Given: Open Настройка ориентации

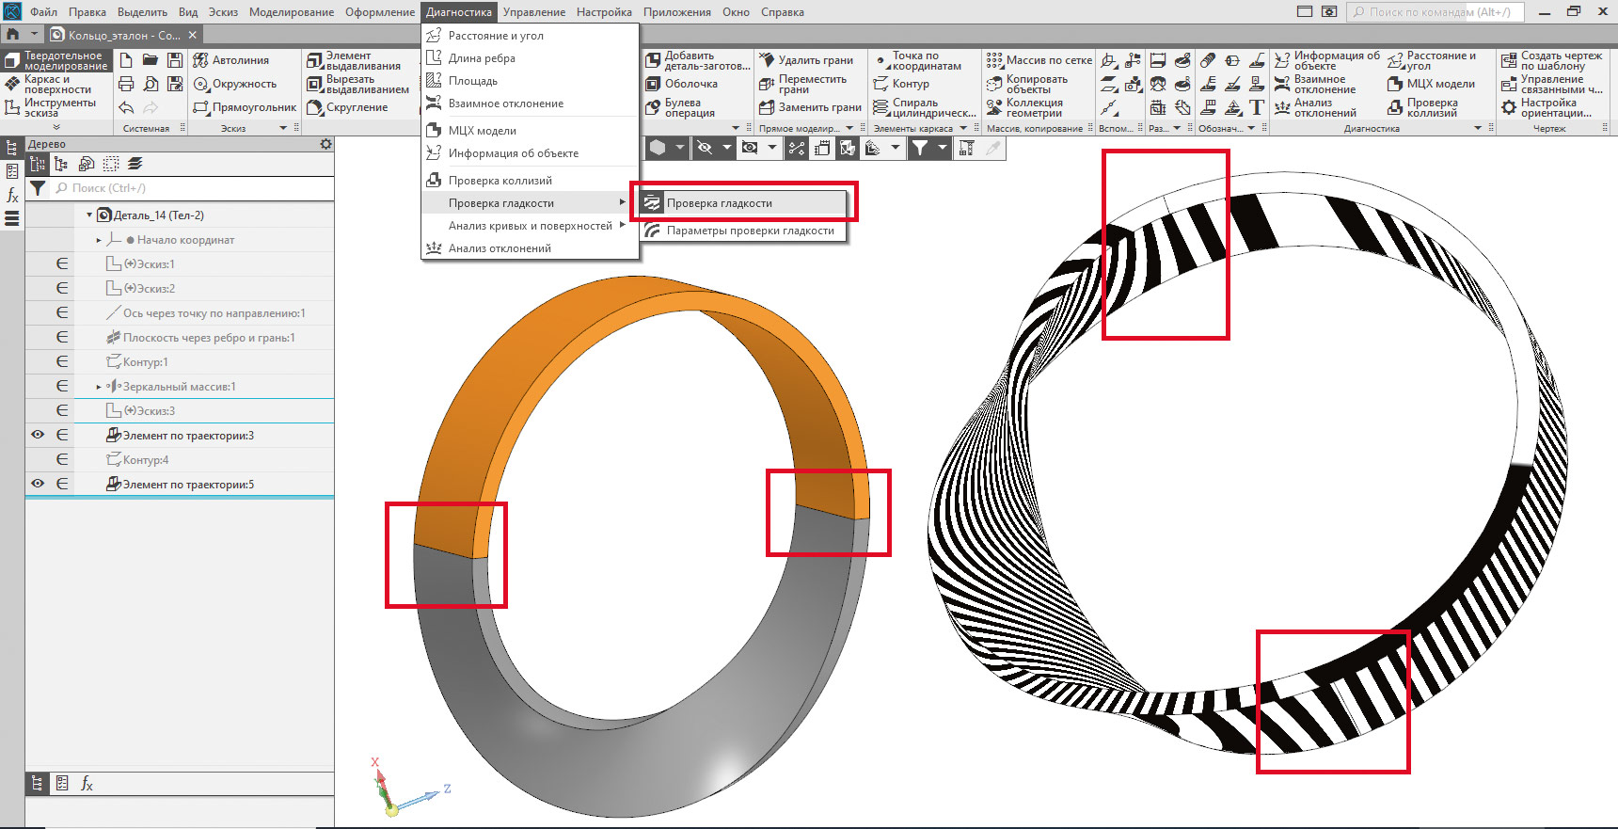Looking at the screenshot, I should coord(1547,107).
